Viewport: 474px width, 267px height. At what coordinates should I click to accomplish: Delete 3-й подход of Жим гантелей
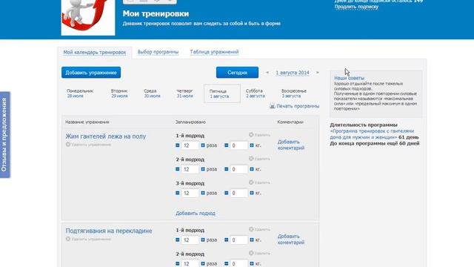(259, 182)
